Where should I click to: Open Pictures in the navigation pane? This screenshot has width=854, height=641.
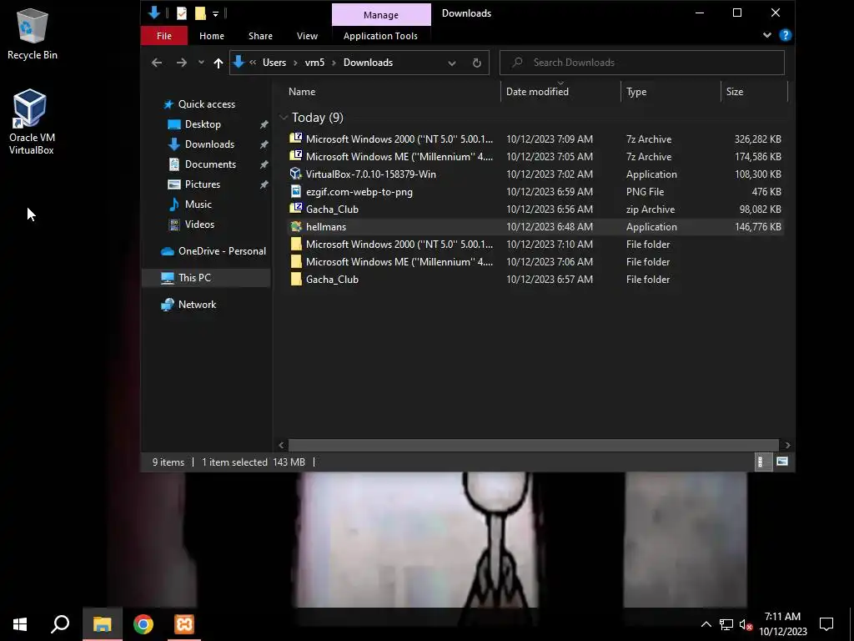click(x=203, y=184)
